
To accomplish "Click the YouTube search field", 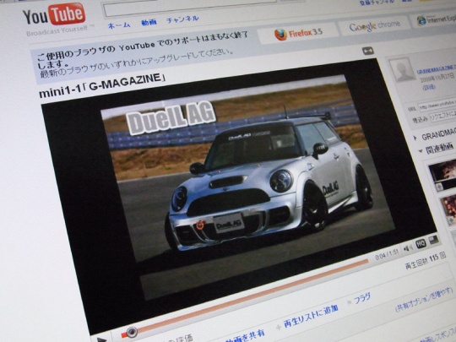I will point(191,8).
